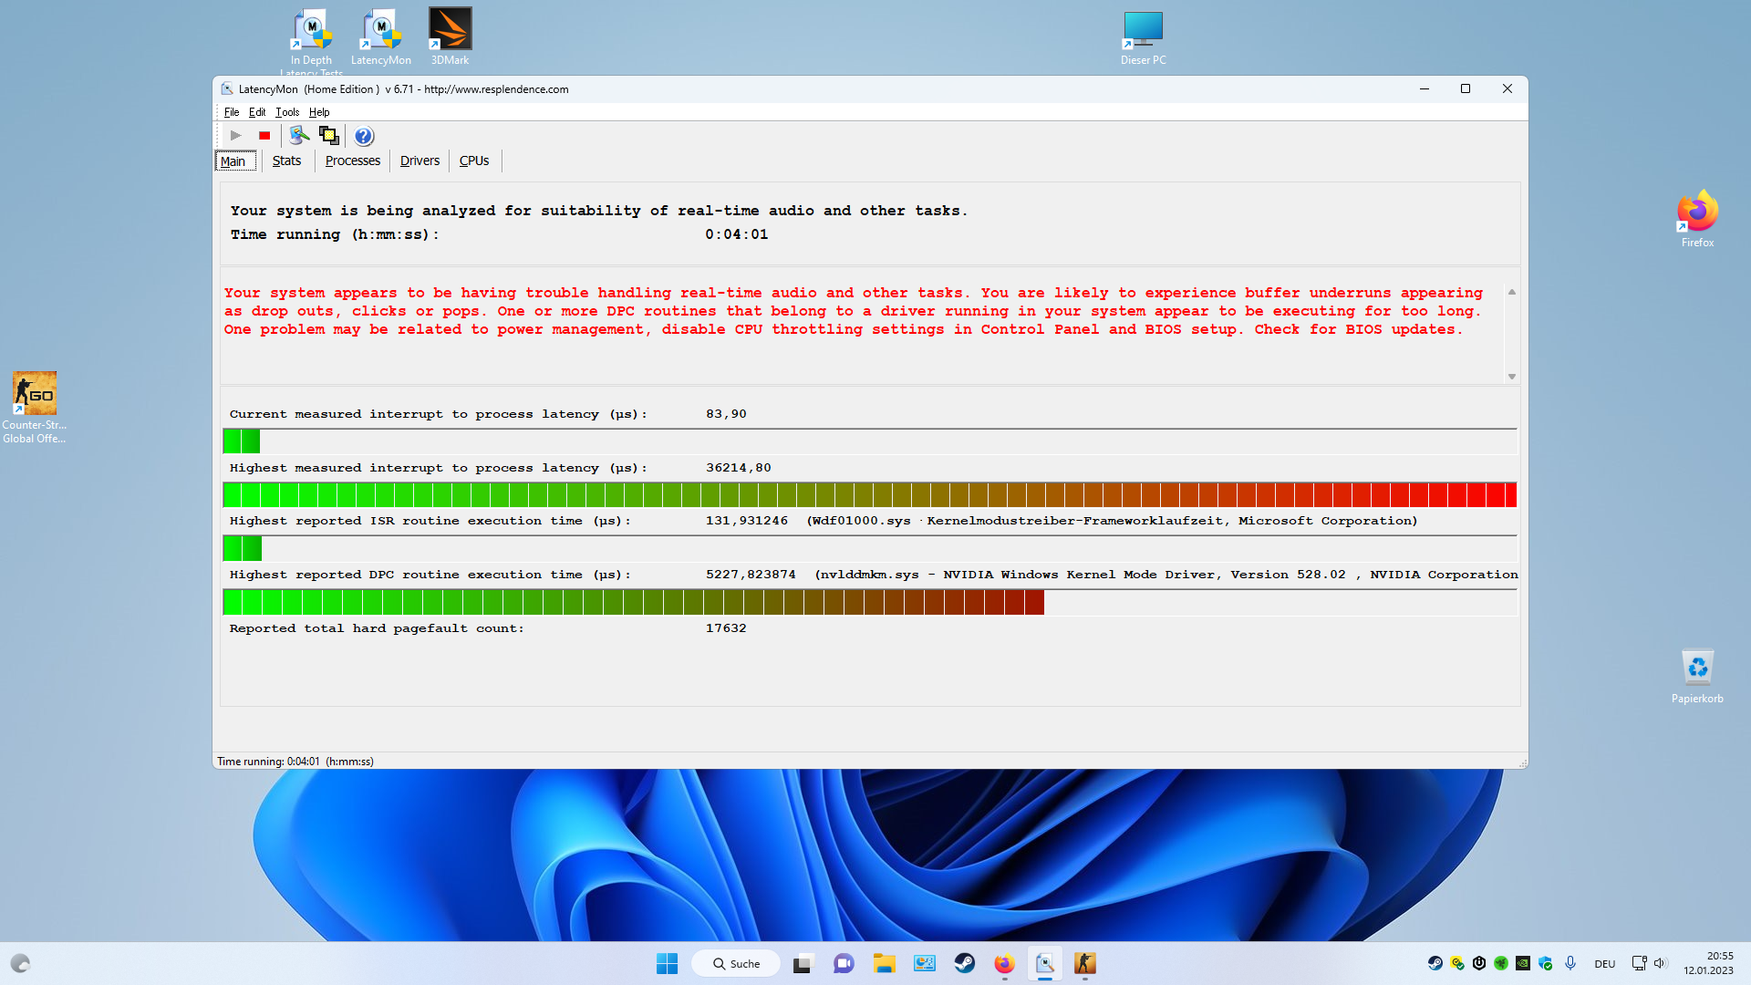1751x985 pixels.
Task: Click the taskbar Suche search box
Action: (x=736, y=963)
